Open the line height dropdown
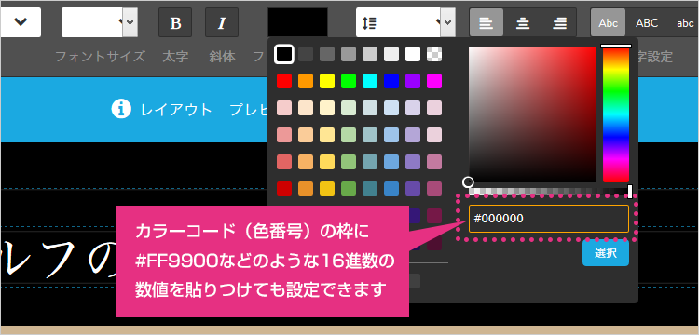 point(405,22)
